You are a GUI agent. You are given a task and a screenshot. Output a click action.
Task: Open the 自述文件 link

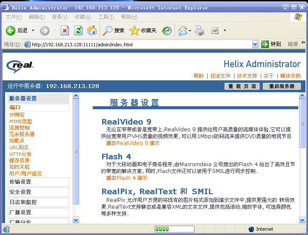point(220,76)
